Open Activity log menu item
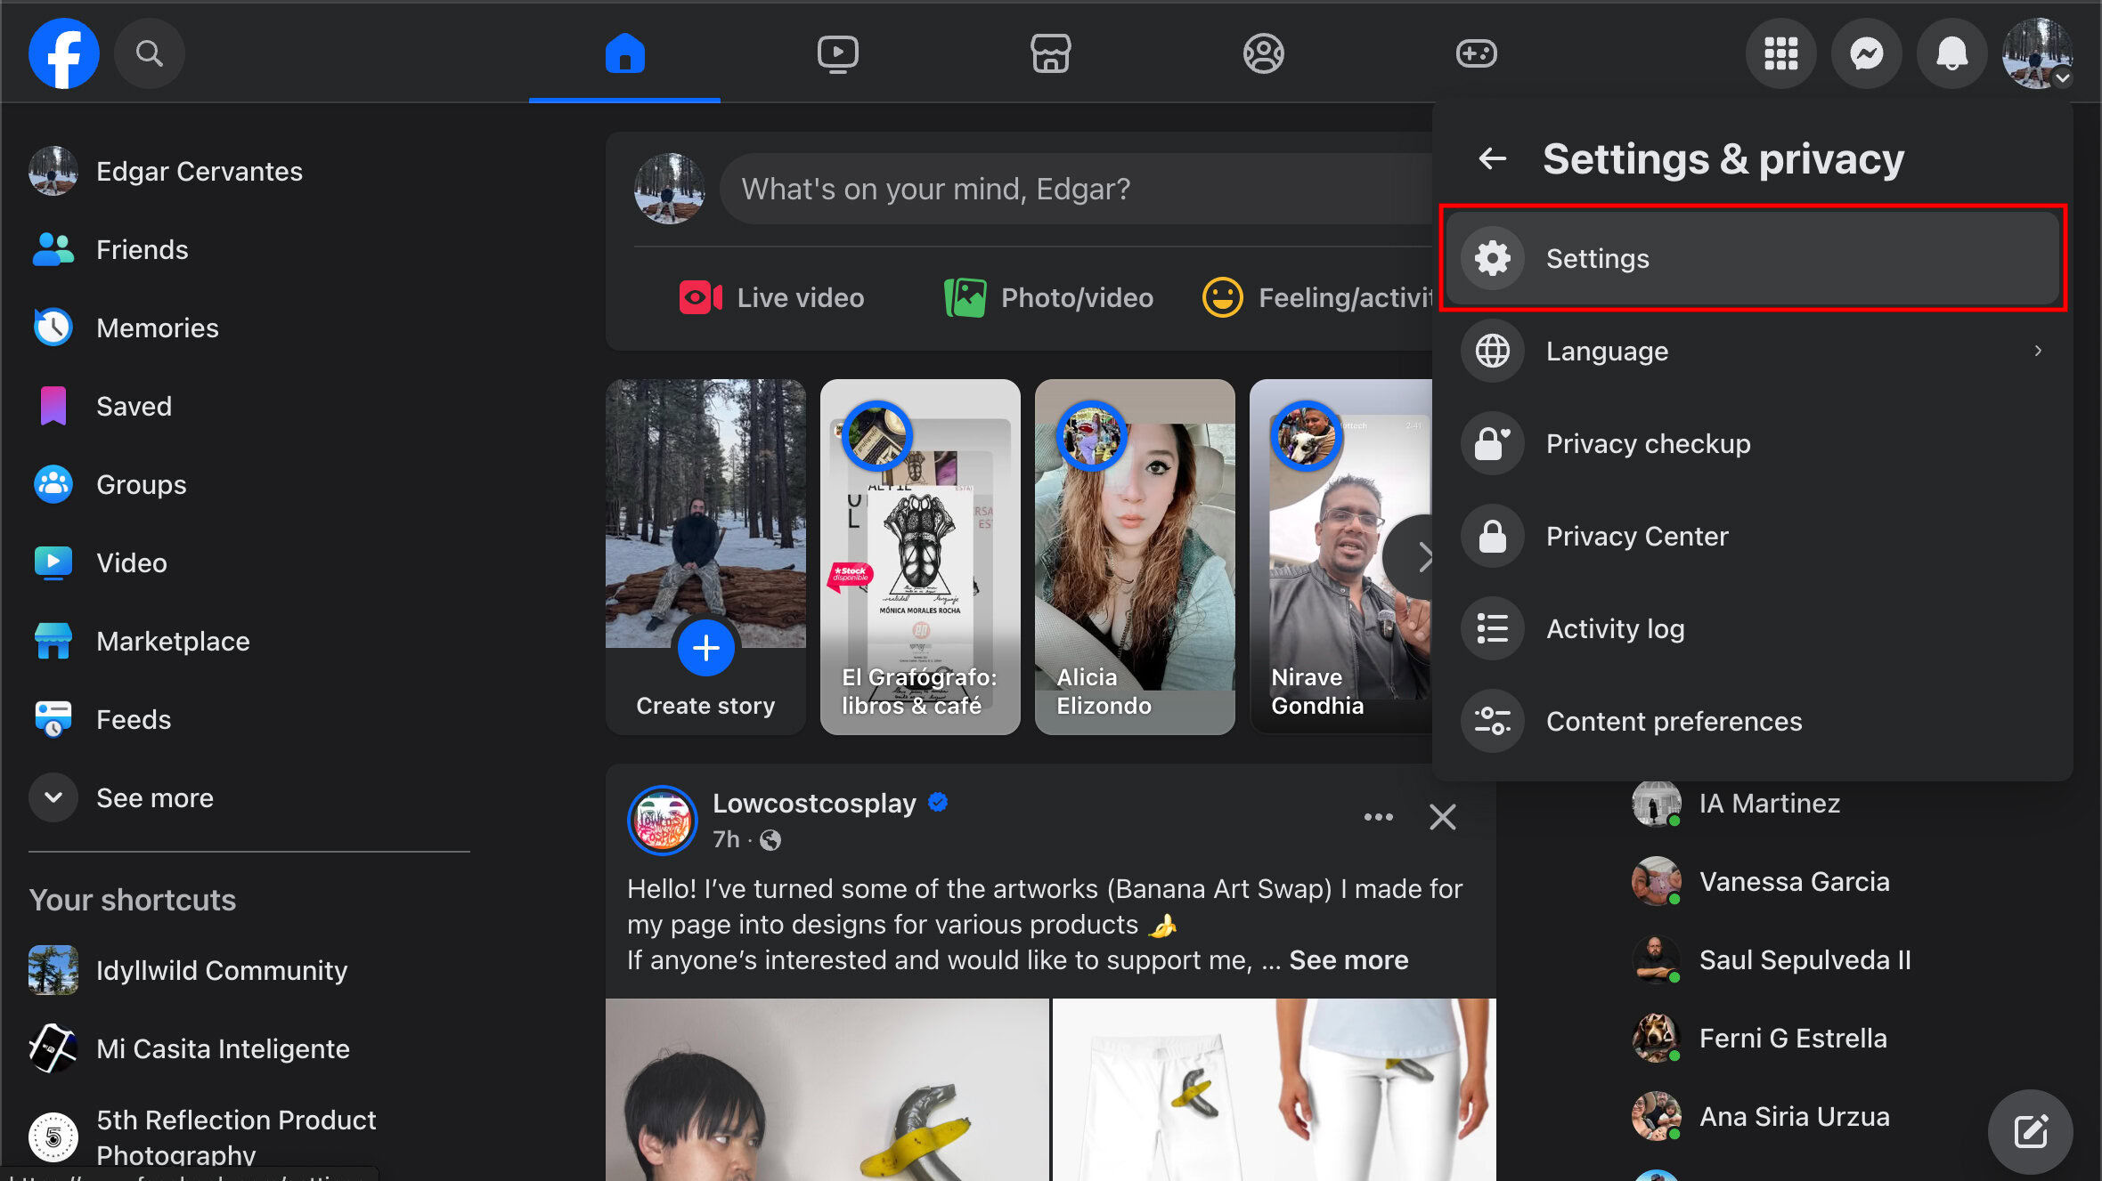 pos(1614,628)
